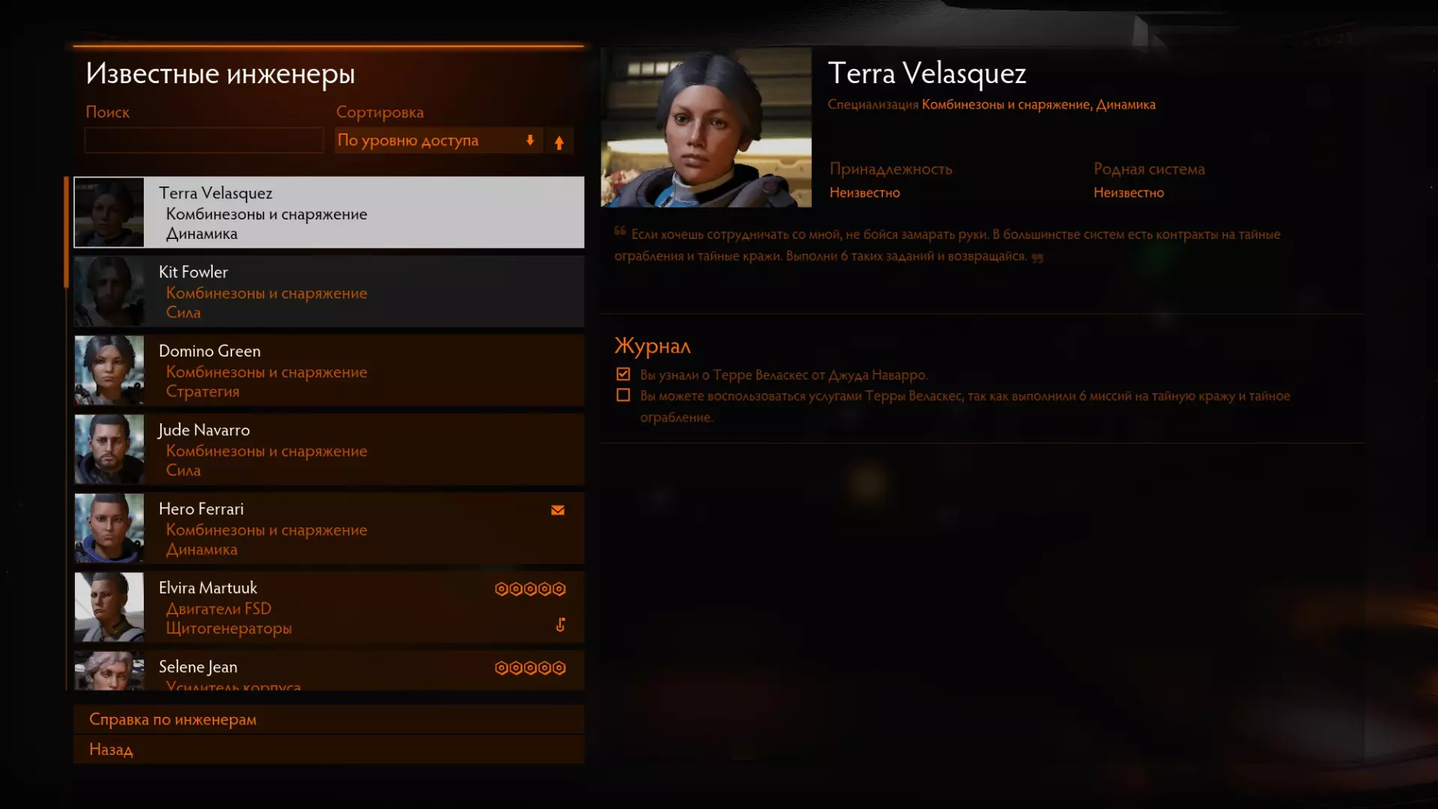Click the engineers list scrollbar handle
The width and height of the screenshot is (1438, 809).
(x=67, y=232)
